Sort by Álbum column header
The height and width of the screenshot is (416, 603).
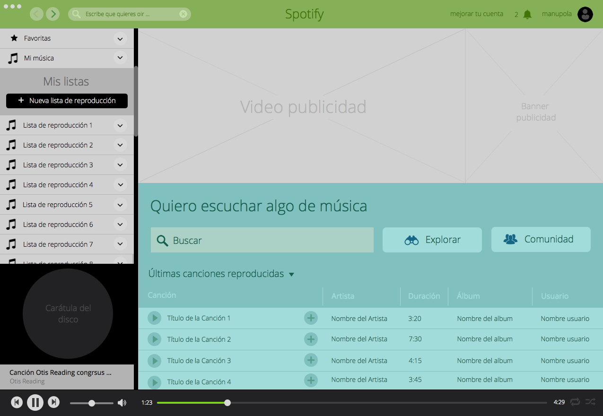point(468,296)
